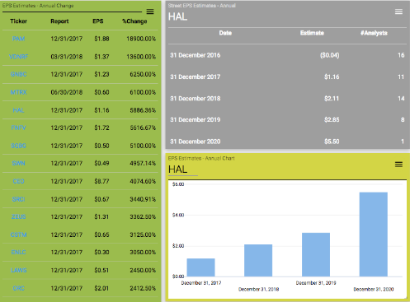Open the SWN ticker link
The width and height of the screenshot is (410, 302).
(19, 164)
